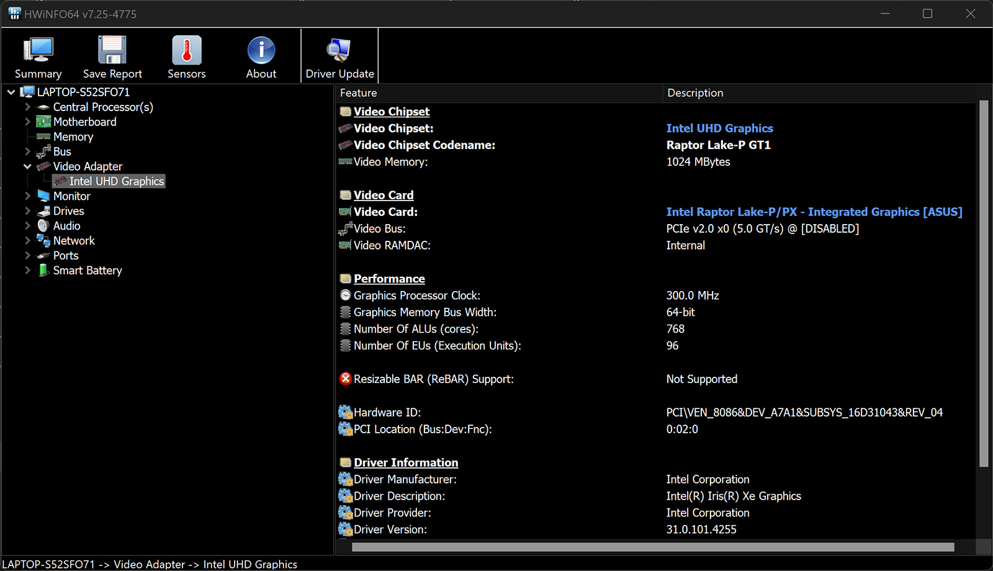Click the folder icon beside Driver Information
The image size is (993, 571).
pyautogui.click(x=346, y=462)
